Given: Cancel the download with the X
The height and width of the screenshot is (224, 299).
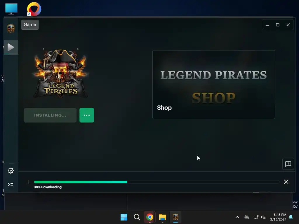Looking at the screenshot, I should [x=286, y=182].
